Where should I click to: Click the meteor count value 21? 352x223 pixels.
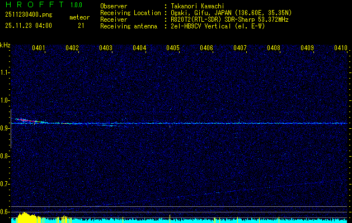(81, 26)
